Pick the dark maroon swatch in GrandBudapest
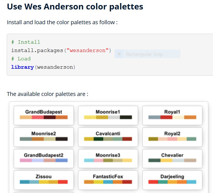 pyautogui.click(x=50, y=117)
